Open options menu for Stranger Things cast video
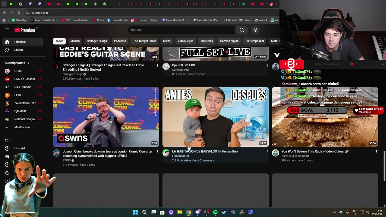 click(157, 65)
